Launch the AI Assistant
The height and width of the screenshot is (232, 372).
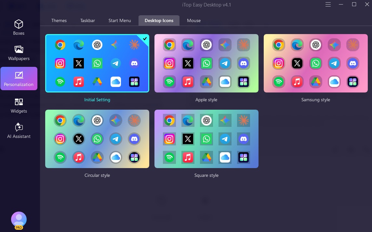(x=19, y=131)
